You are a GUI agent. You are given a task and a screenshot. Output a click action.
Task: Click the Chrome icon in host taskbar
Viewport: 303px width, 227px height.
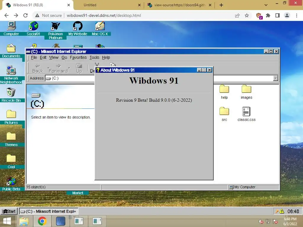pyautogui.click(x=42, y=221)
